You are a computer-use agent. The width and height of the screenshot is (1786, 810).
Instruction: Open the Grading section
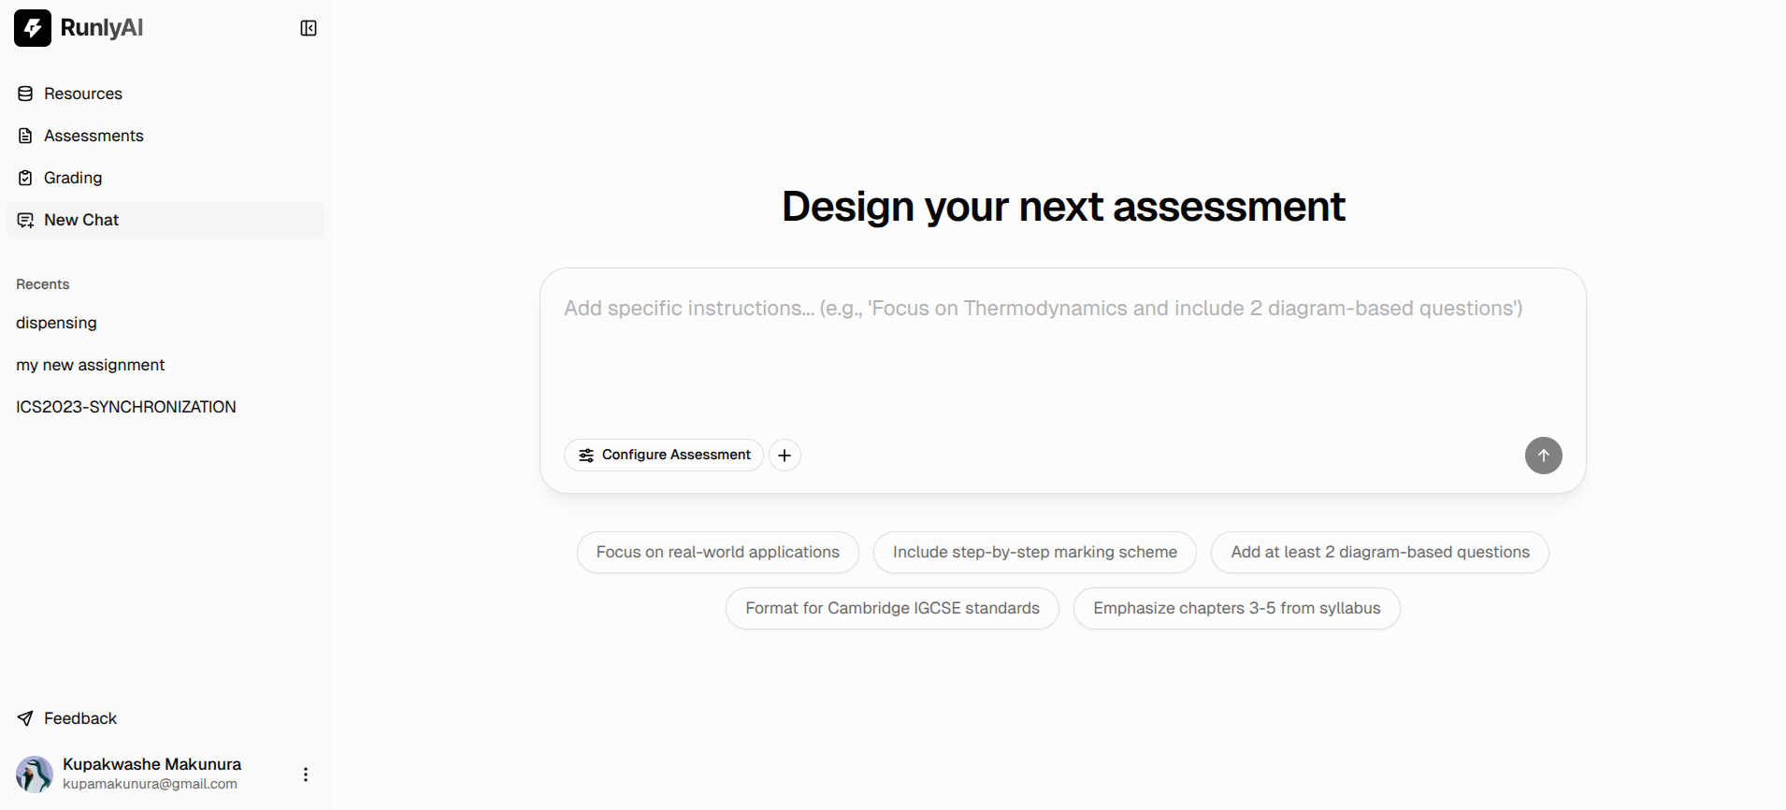pos(73,178)
